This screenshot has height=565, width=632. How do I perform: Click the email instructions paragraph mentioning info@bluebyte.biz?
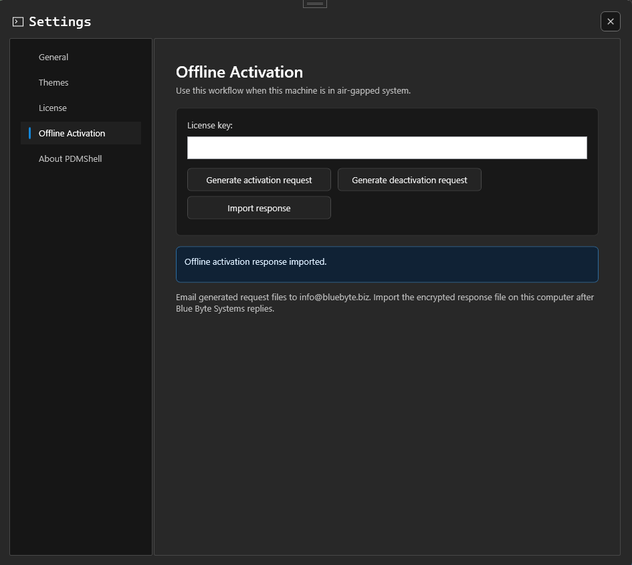[385, 303]
